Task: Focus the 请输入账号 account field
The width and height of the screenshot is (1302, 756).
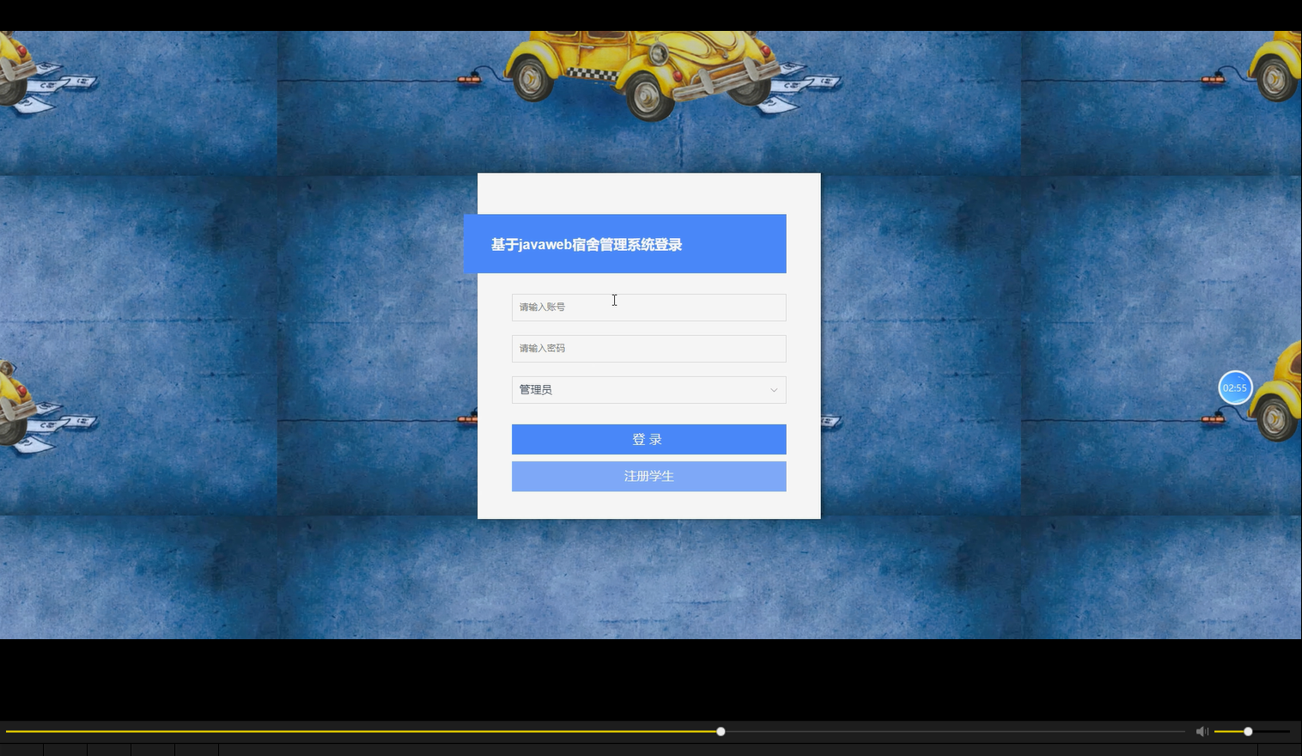Action: (x=648, y=307)
